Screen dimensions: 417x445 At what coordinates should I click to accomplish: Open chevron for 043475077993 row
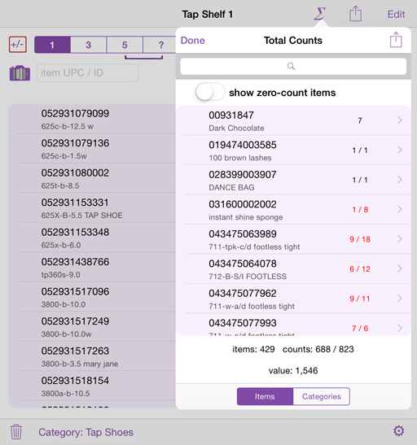pyautogui.click(x=400, y=328)
